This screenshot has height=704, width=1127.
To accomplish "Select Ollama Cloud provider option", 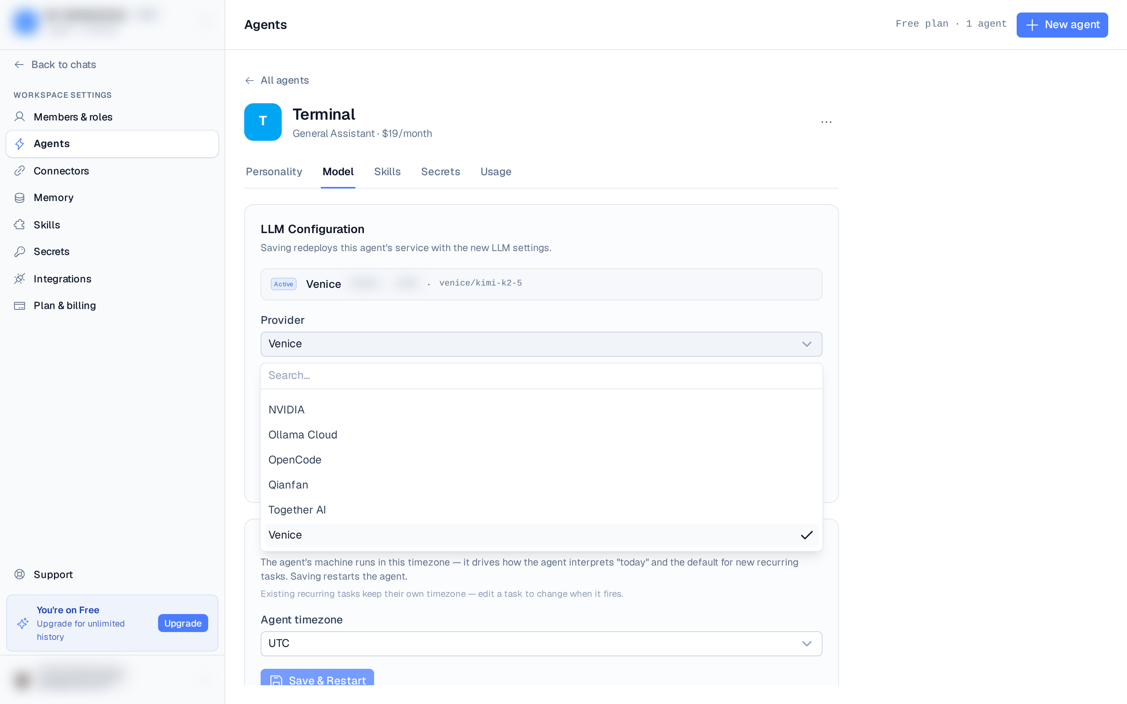I will coord(541,435).
